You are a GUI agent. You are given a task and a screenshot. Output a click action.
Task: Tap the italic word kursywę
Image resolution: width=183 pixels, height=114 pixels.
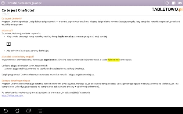pos(62,60)
